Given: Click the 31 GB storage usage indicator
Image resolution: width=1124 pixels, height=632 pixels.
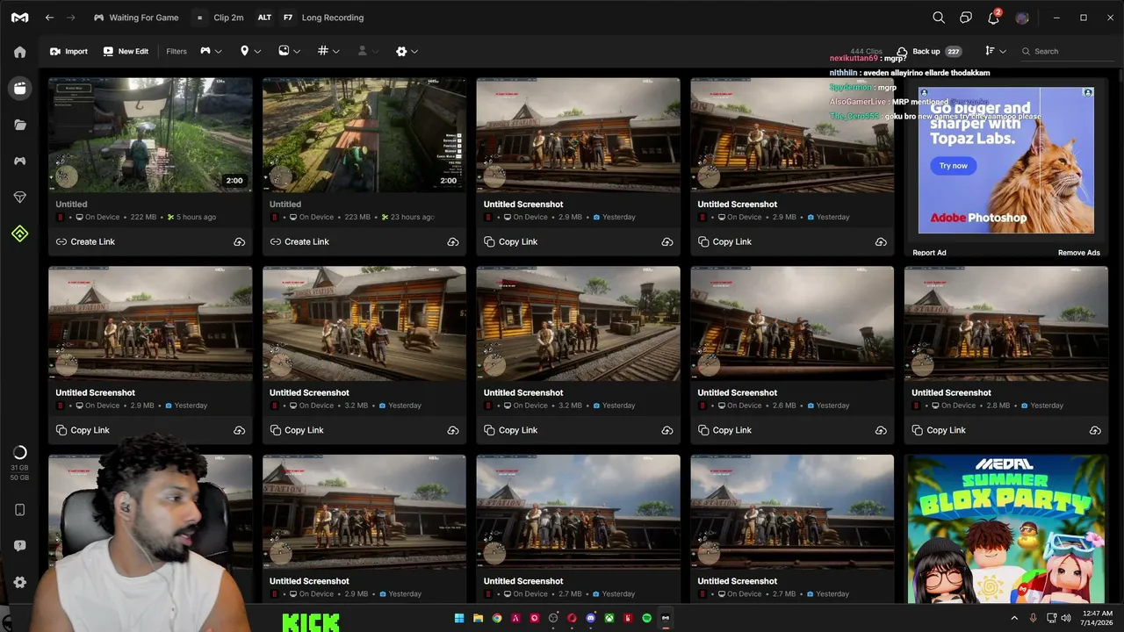Looking at the screenshot, I should [x=19, y=463].
